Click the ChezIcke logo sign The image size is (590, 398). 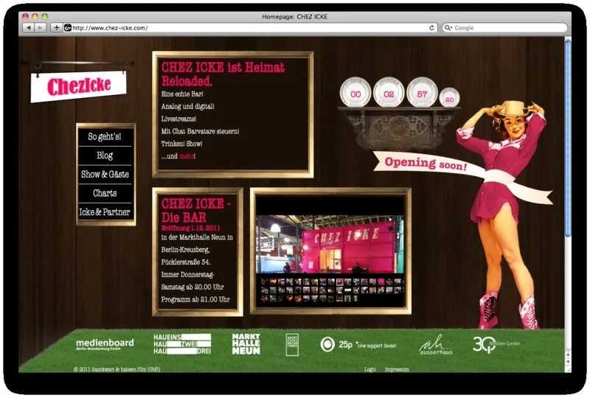[x=78, y=86]
